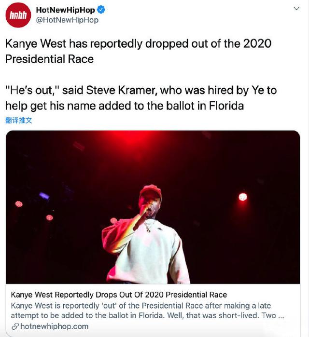The height and width of the screenshot is (337, 309).
Task: Open card title Kanye West Reportedly Drops Out
Action: pos(119,295)
